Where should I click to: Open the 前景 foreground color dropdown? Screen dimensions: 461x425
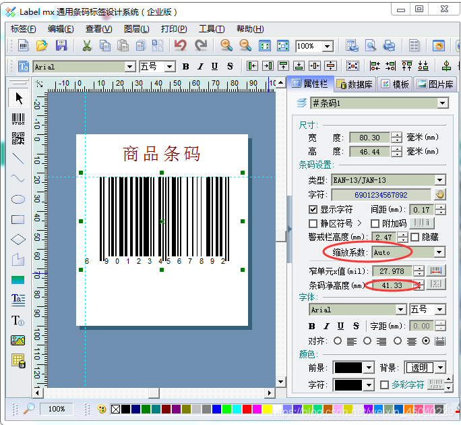369,368
